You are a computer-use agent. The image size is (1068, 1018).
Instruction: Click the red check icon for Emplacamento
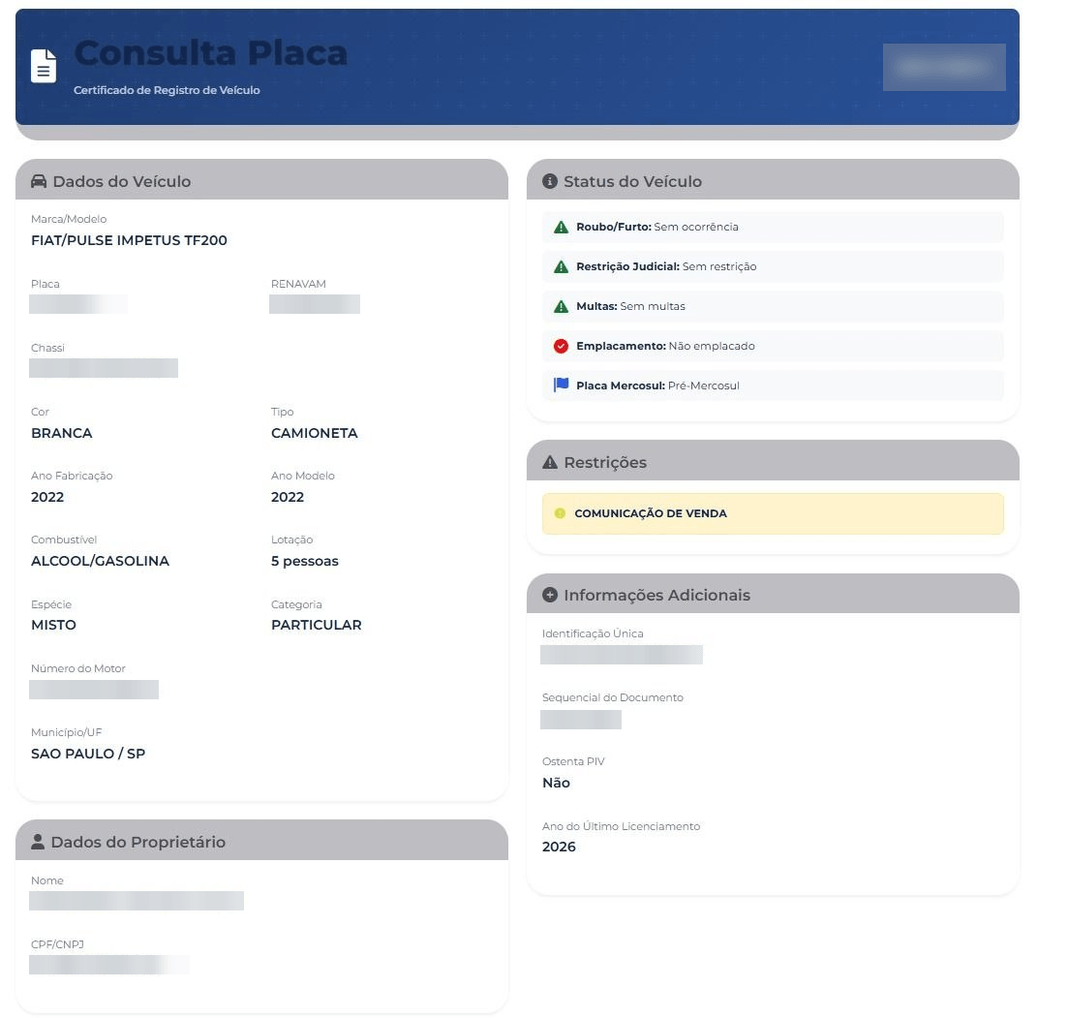pyautogui.click(x=562, y=346)
